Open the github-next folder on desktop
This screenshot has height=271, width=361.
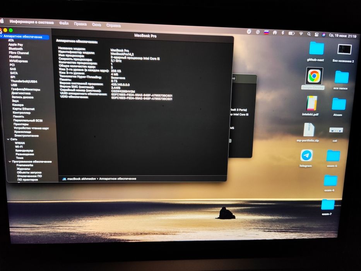pyautogui.click(x=317, y=48)
